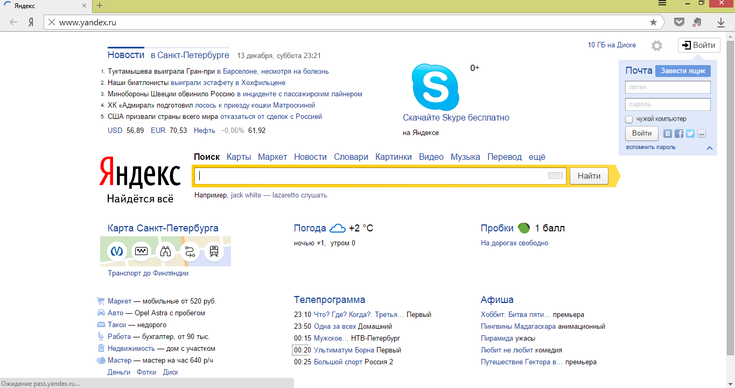Viewport: 735px width, 388px height.
Task: Open the route planner icon
Action: (190, 251)
